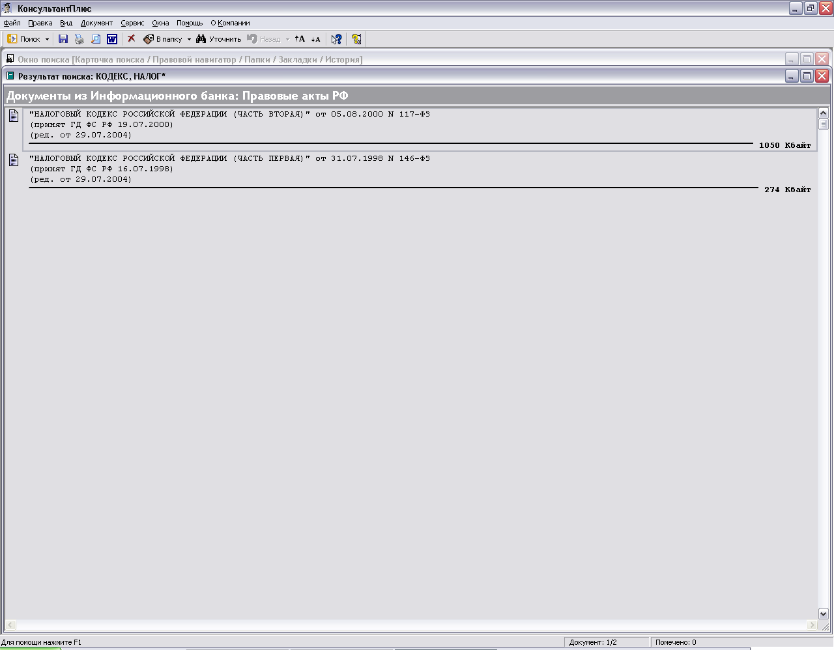Click document icon for часть вторая
834x650 pixels.
coord(14,116)
